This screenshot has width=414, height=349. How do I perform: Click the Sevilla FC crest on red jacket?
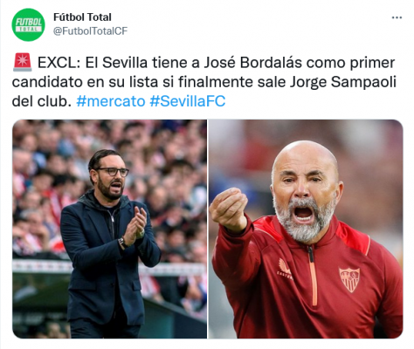click(x=349, y=280)
